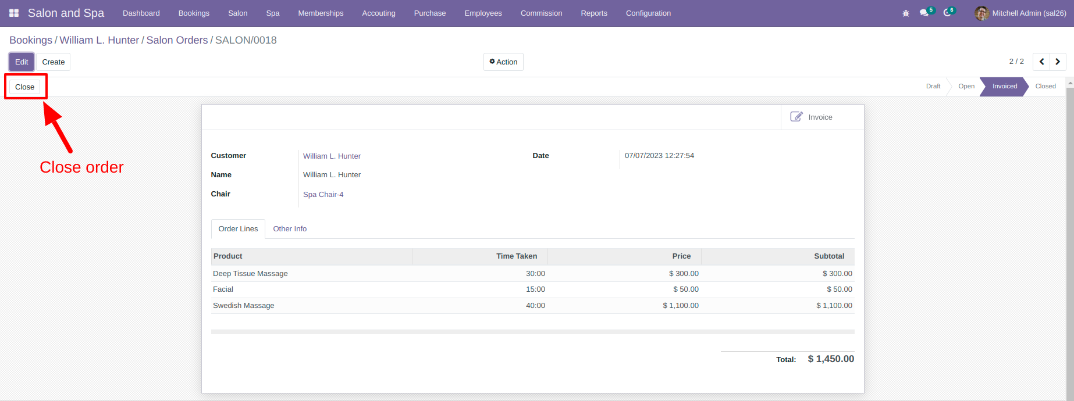The image size is (1074, 401).
Task: Open the Invoice smart button icon
Action: tap(796, 117)
